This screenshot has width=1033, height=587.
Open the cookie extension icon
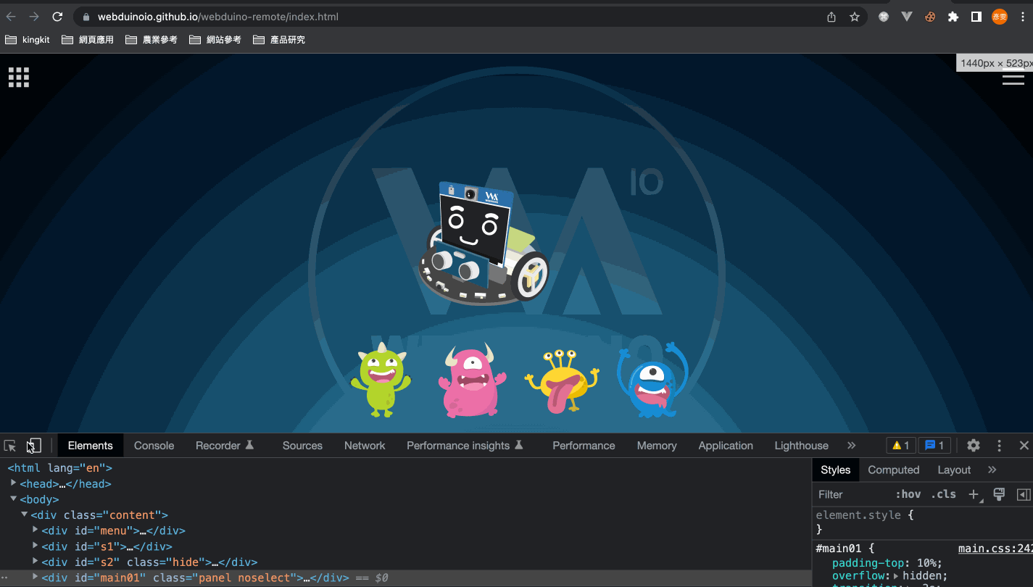pyautogui.click(x=930, y=17)
